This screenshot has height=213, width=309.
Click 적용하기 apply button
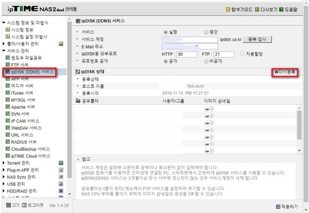(287, 206)
